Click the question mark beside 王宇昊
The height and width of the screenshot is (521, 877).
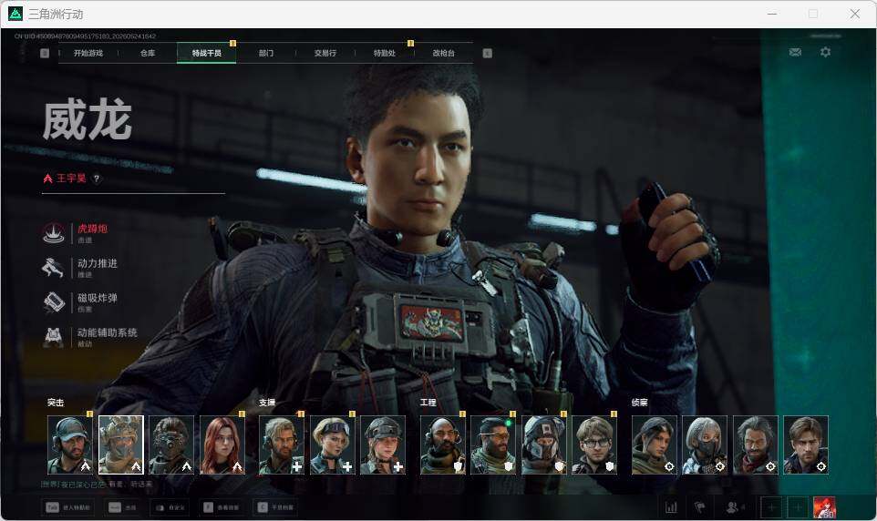(97, 179)
